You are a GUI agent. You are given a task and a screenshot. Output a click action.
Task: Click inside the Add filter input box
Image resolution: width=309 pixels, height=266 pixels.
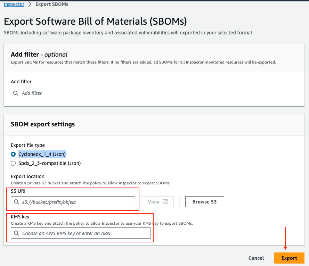click(117, 93)
